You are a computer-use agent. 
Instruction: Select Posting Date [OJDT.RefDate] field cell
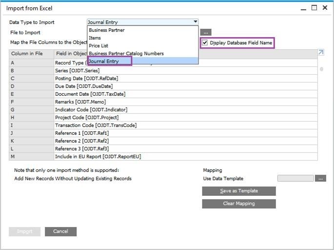pyautogui.click(x=186, y=79)
